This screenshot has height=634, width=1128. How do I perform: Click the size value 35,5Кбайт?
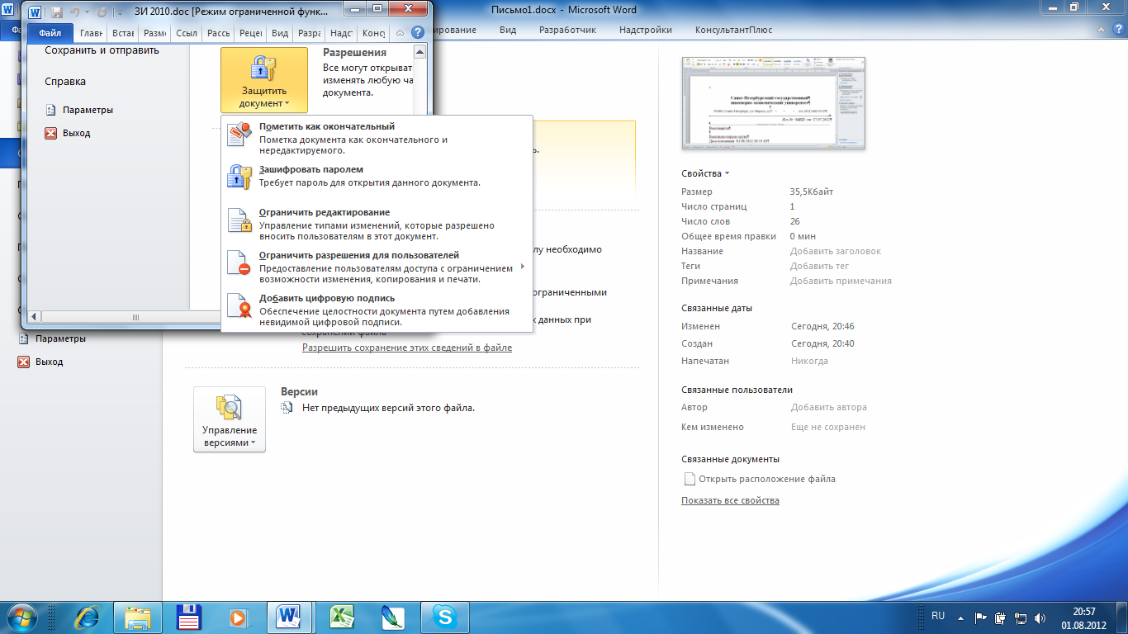(812, 192)
